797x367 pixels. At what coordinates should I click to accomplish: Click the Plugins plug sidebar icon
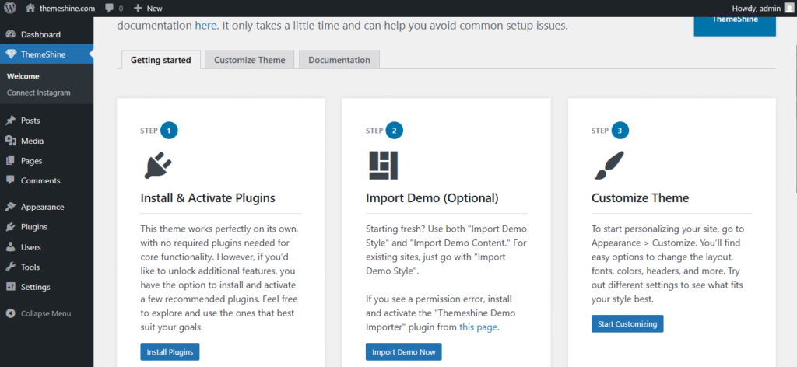click(11, 227)
